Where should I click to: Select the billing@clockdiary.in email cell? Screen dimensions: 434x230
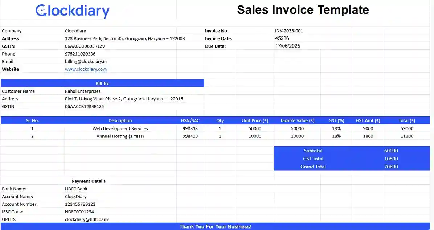click(x=86, y=61)
